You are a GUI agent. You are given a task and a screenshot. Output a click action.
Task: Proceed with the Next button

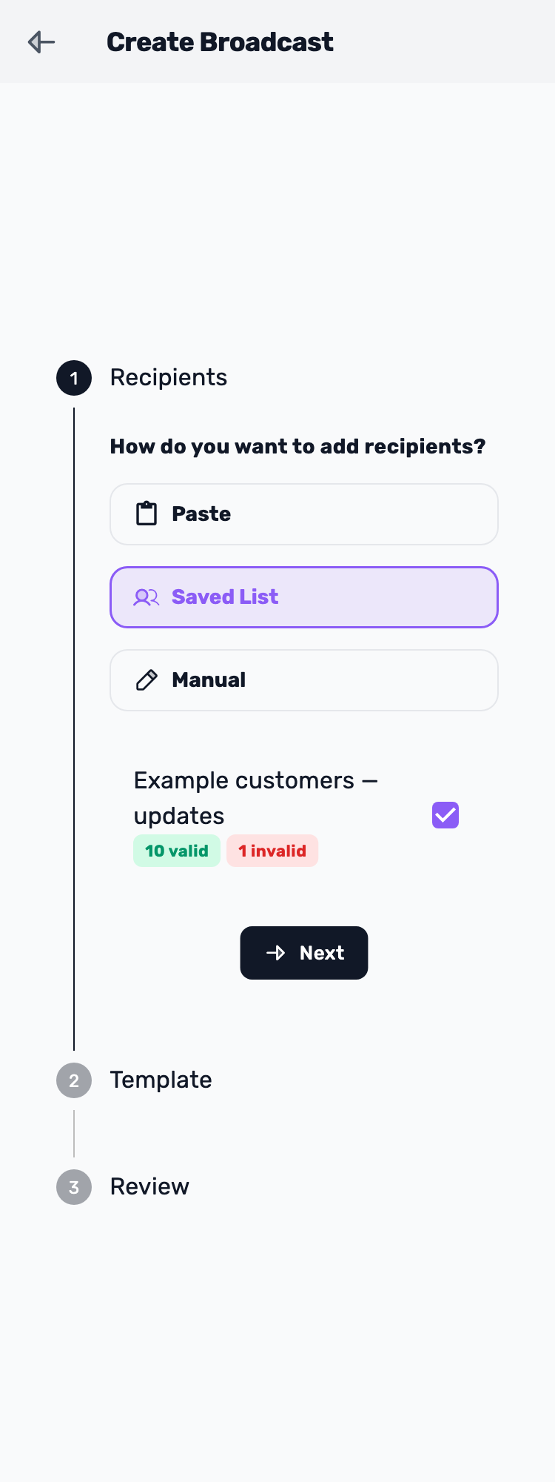[x=304, y=953]
